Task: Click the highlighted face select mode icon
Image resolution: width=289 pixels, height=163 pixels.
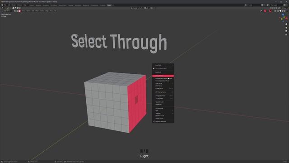Action: click(x=19, y=11)
